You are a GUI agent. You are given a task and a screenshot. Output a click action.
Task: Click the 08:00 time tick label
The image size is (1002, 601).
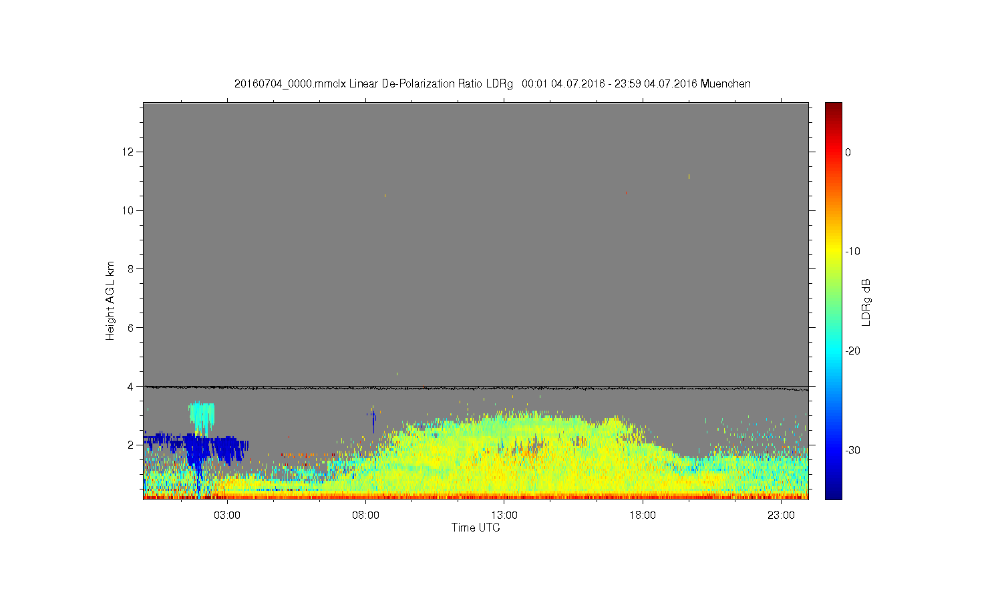pos(366,516)
